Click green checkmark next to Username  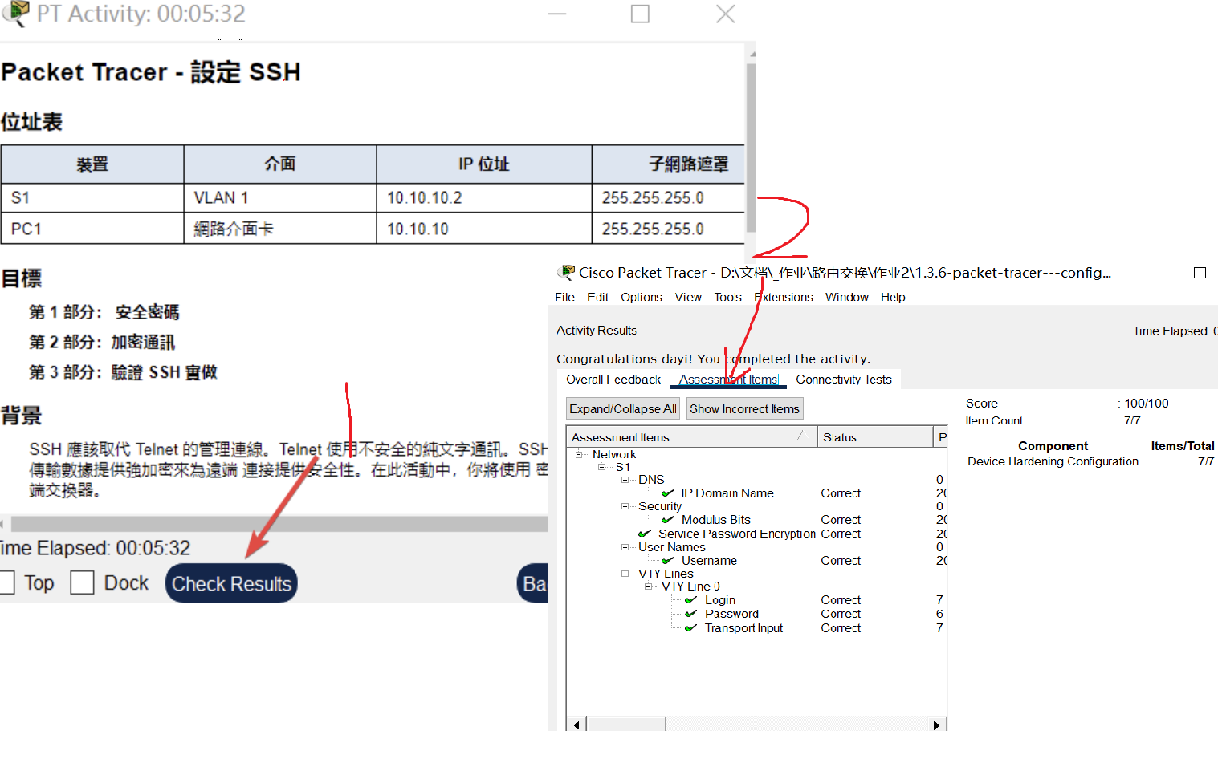(668, 561)
